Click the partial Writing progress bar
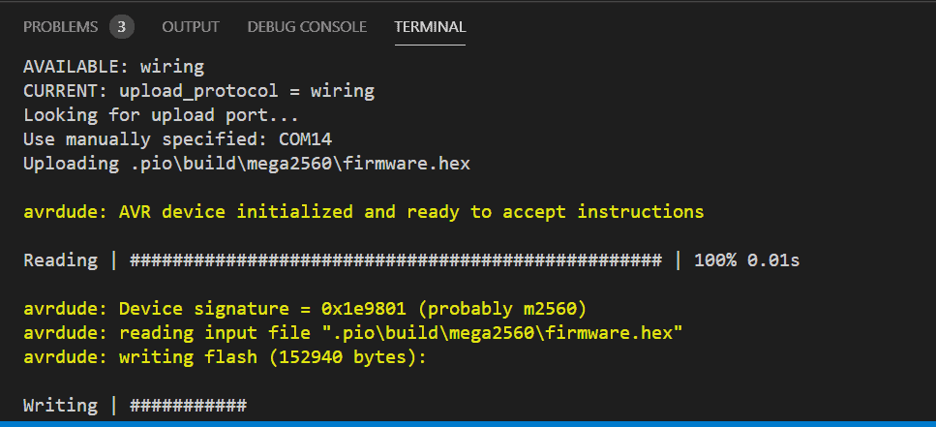The width and height of the screenshot is (936, 427). click(188, 406)
